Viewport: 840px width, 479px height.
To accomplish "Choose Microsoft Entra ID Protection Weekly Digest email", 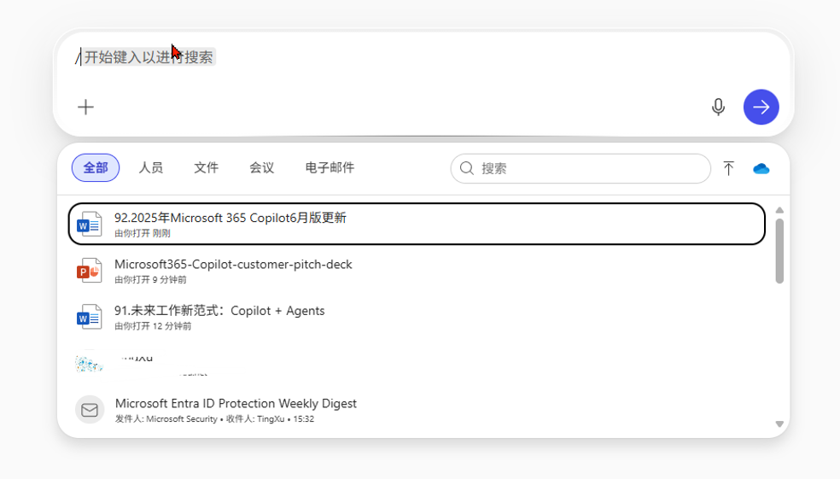I will pyautogui.click(x=417, y=410).
